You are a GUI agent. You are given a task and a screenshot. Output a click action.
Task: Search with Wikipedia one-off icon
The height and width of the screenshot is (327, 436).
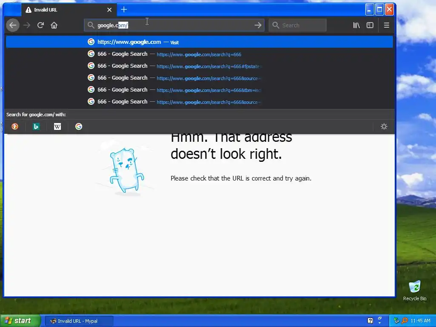point(57,126)
